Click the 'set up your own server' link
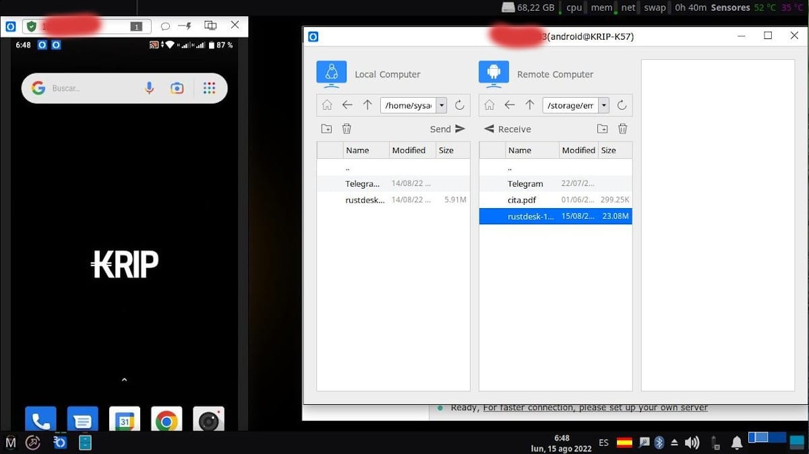Image resolution: width=809 pixels, height=454 pixels. tap(595, 408)
